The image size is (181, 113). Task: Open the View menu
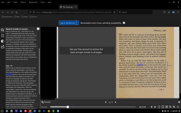click(15, 2)
